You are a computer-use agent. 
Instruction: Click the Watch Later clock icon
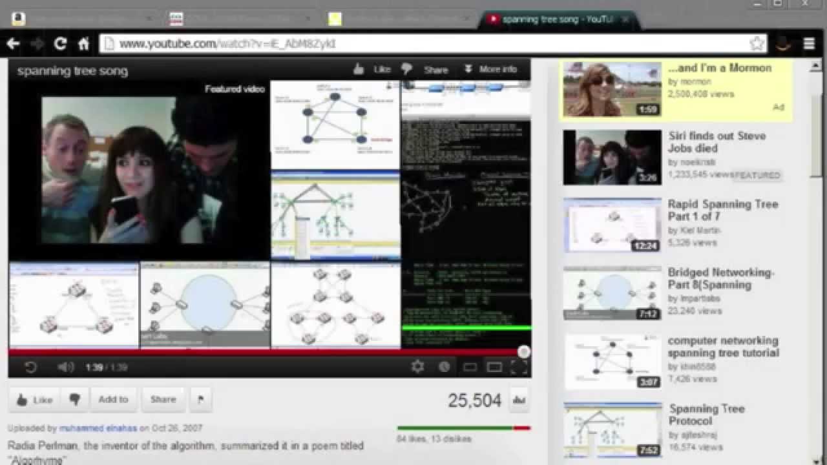pos(444,367)
